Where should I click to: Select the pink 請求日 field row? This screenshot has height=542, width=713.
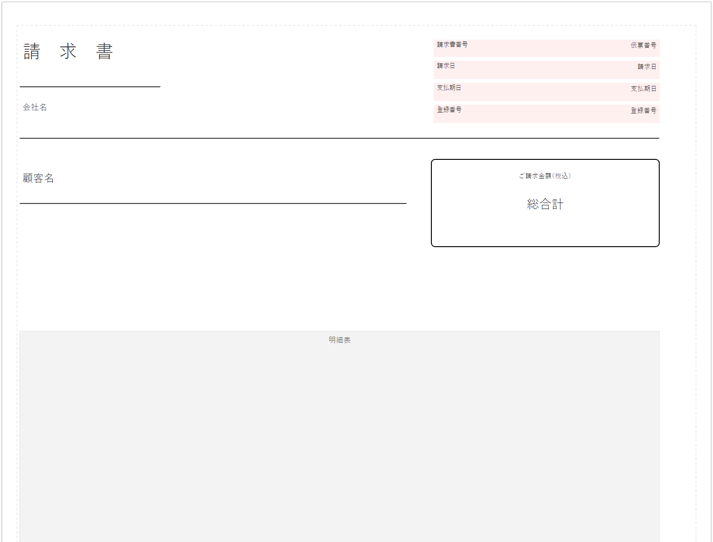(x=546, y=70)
